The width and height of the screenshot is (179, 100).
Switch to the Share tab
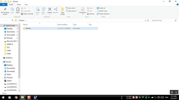19,4
